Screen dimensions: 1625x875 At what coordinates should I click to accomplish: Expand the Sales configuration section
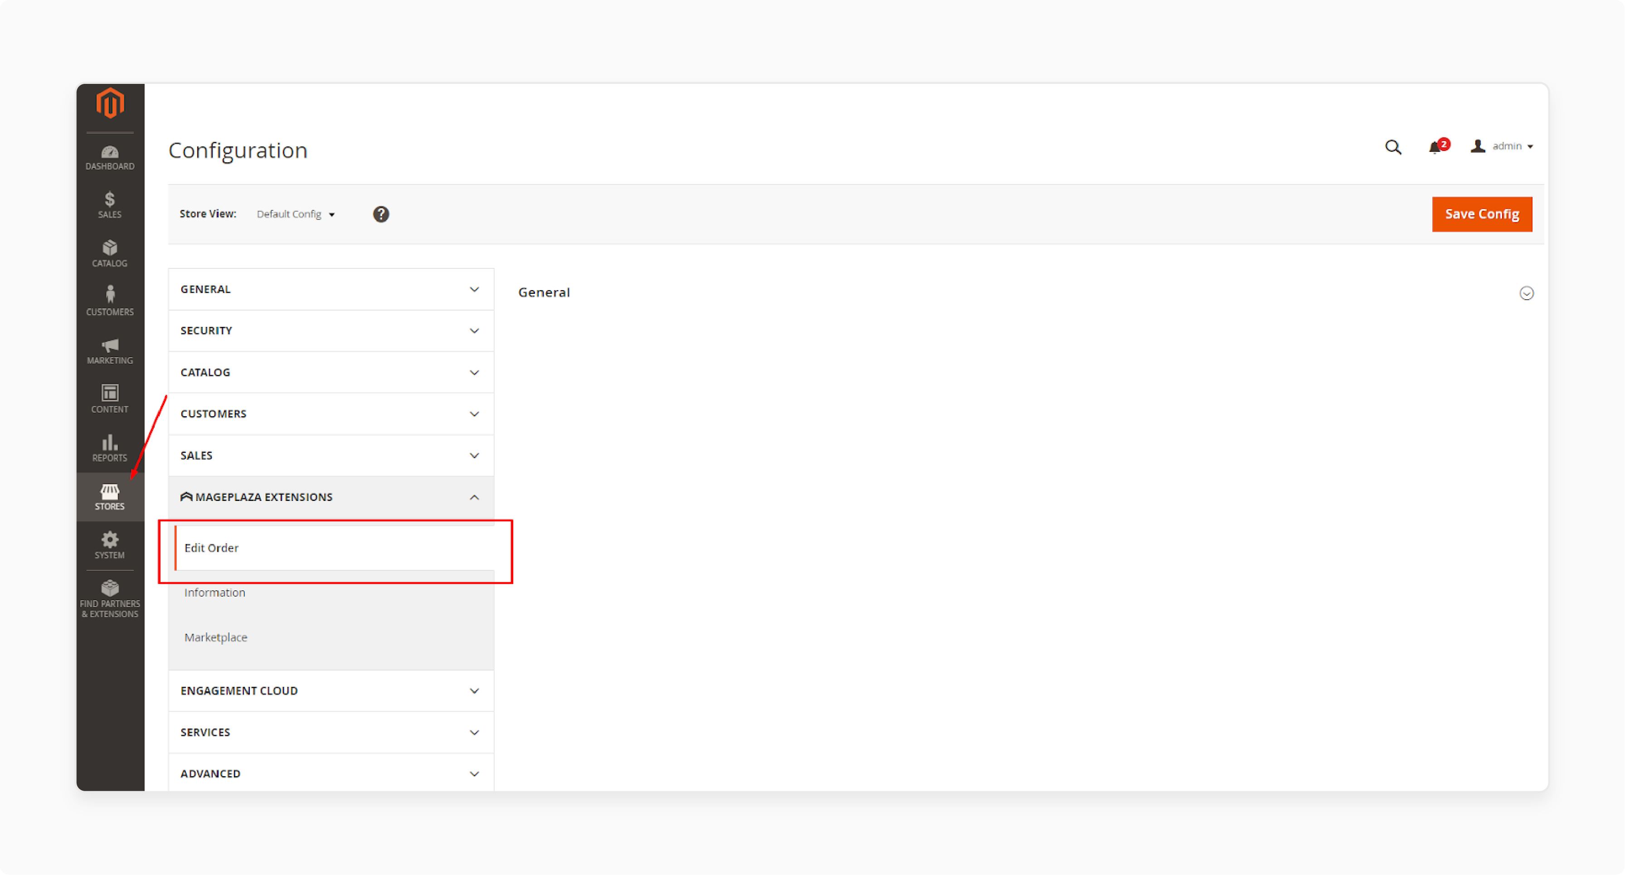pos(330,455)
